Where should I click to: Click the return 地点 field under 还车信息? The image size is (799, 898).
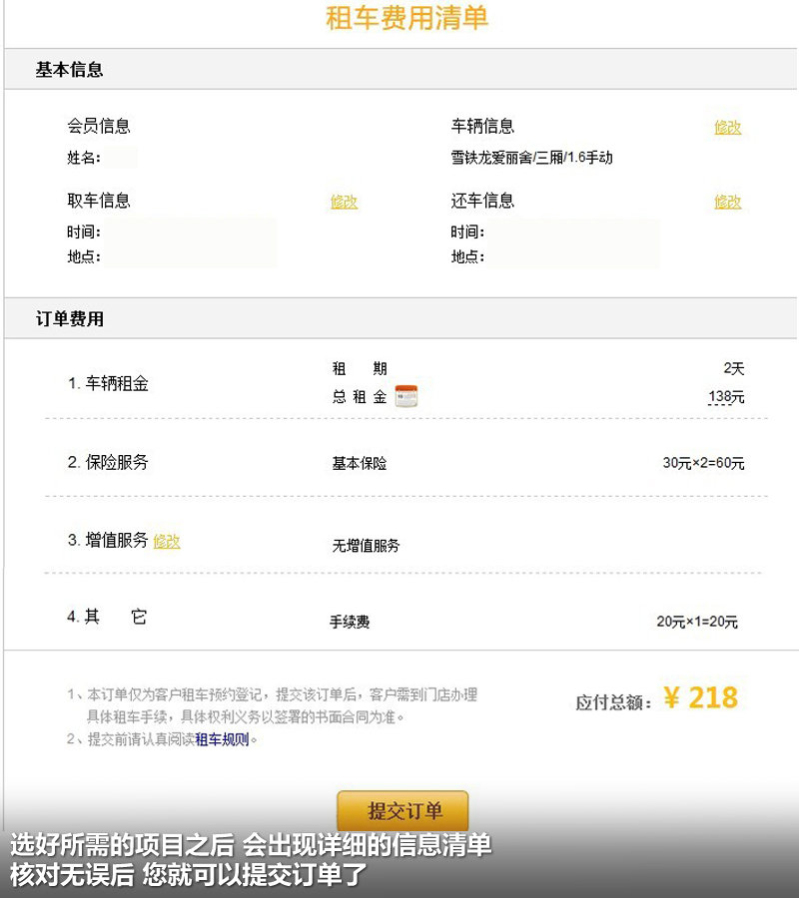[573, 256]
